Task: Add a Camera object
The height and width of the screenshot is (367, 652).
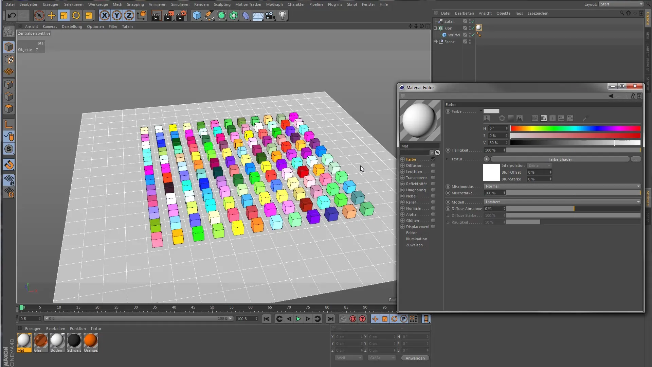Action: [x=270, y=15]
